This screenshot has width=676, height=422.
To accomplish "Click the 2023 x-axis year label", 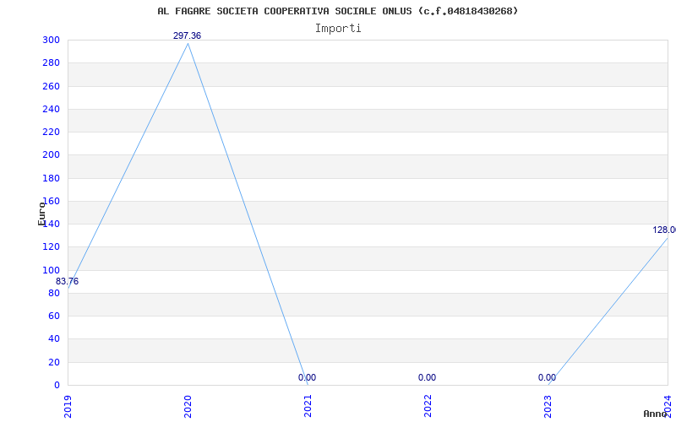I will tap(547, 407).
